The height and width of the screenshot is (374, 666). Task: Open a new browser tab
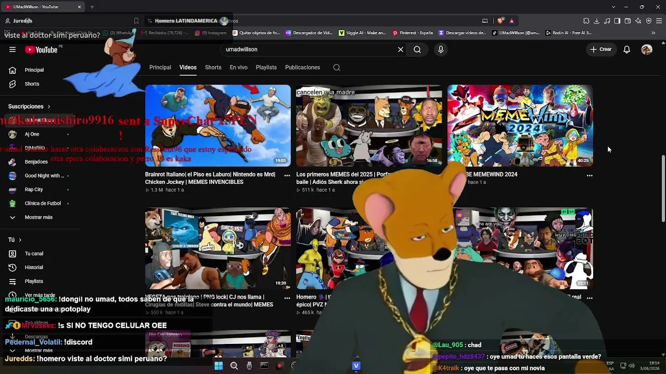(92, 7)
